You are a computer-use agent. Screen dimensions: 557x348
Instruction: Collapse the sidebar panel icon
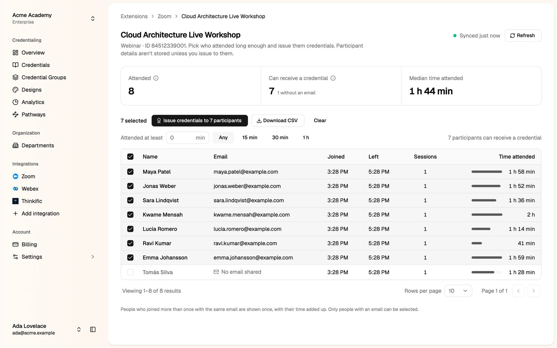coord(93,330)
